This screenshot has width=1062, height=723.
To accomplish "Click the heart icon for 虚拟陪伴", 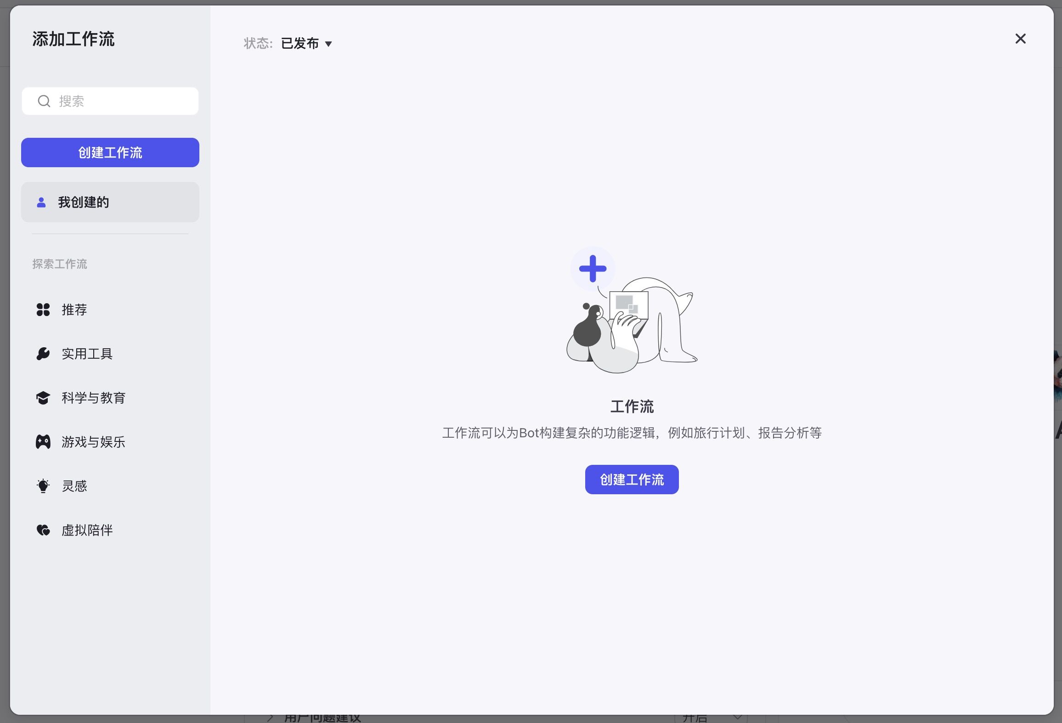I will [43, 530].
